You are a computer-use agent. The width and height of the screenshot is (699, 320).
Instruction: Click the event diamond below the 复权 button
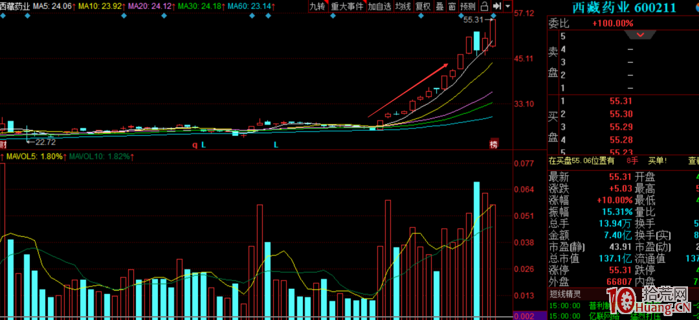(x=421, y=16)
